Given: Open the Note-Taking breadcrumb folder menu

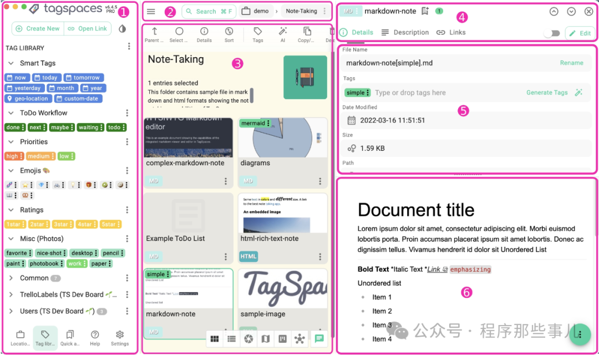Looking at the screenshot, I should point(324,11).
